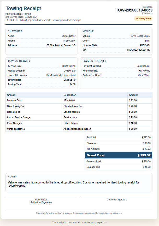
Task: Click the notes paragraph about vehicle transport
Action: pyautogui.click(x=74, y=184)
